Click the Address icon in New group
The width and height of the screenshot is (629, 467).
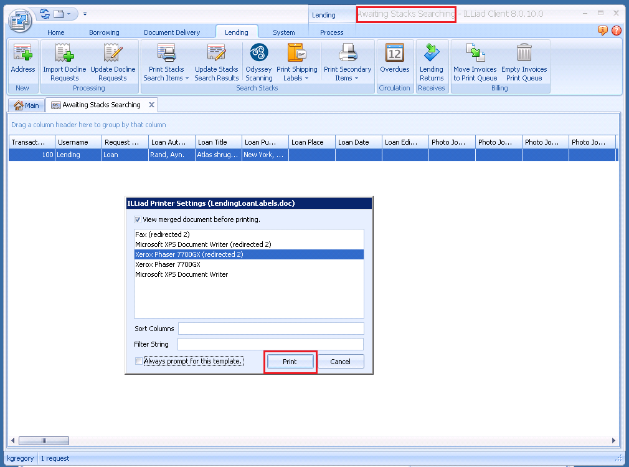coord(23,54)
